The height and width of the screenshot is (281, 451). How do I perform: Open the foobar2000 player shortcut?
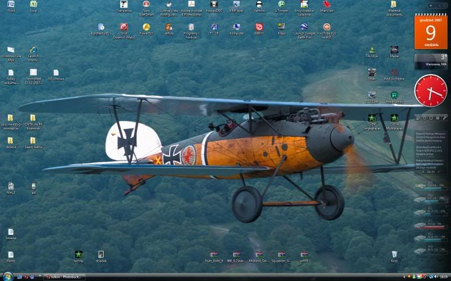click(x=214, y=6)
